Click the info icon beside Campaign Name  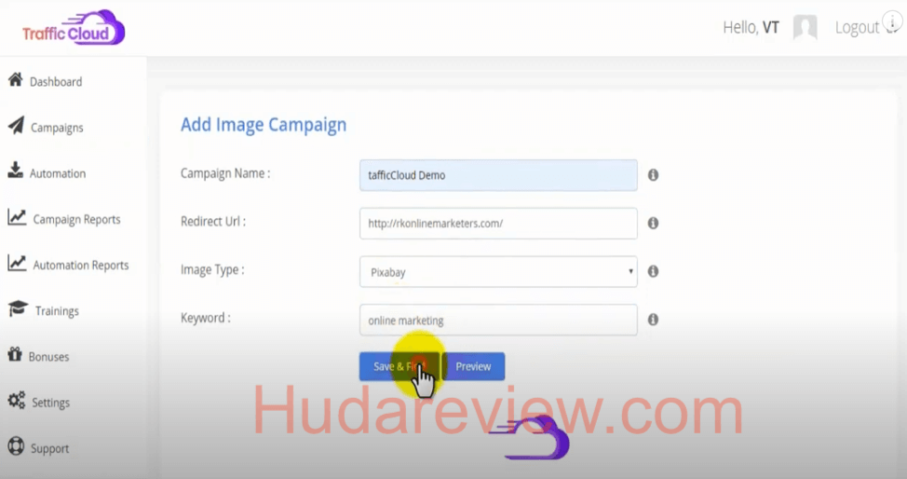point(653,175)
